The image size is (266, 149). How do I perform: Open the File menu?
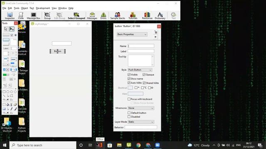[4, 8]
